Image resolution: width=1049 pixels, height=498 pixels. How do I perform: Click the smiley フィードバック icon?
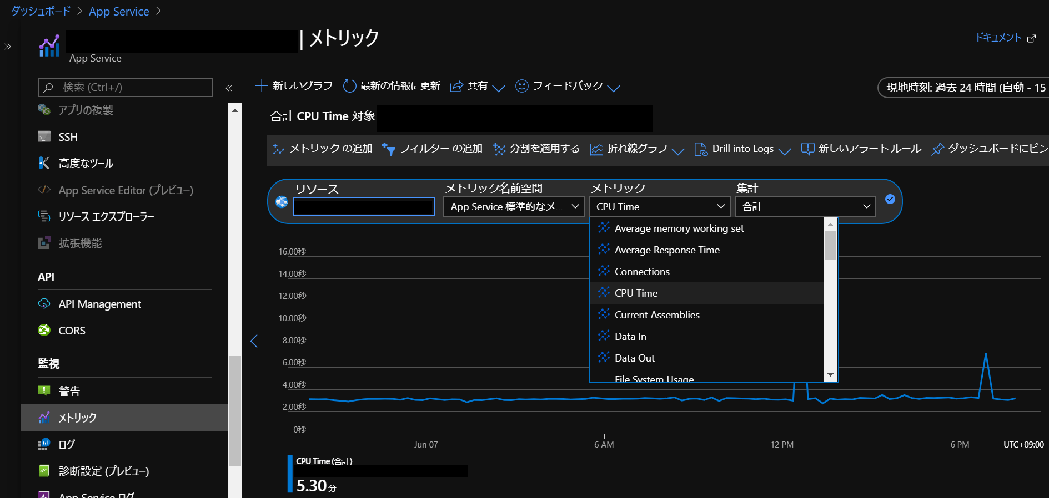[521, 85]
